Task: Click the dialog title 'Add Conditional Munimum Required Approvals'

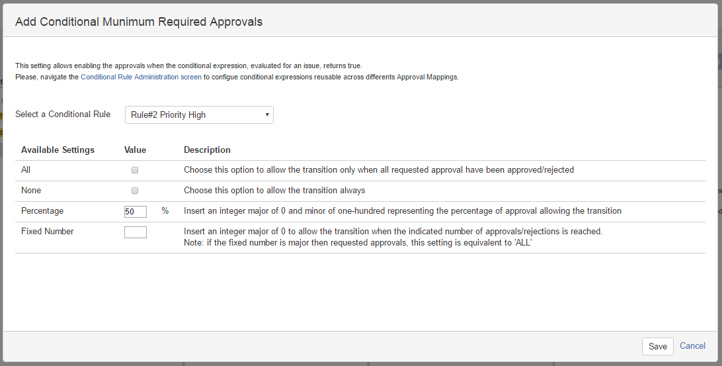Action: pyautogui.click(x=139, y=22)
